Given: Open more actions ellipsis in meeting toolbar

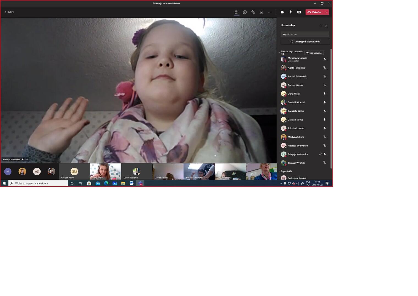Looking at the screenshot, I should 270,12.
